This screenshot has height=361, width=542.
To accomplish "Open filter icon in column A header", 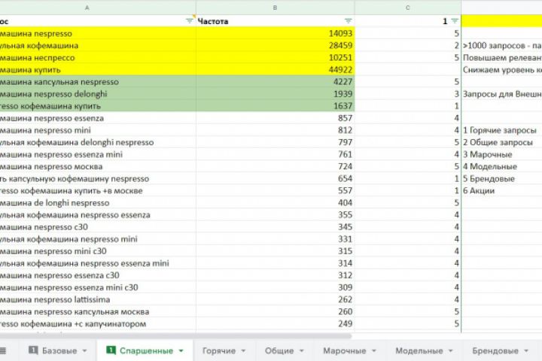I will tap(189, 21).
